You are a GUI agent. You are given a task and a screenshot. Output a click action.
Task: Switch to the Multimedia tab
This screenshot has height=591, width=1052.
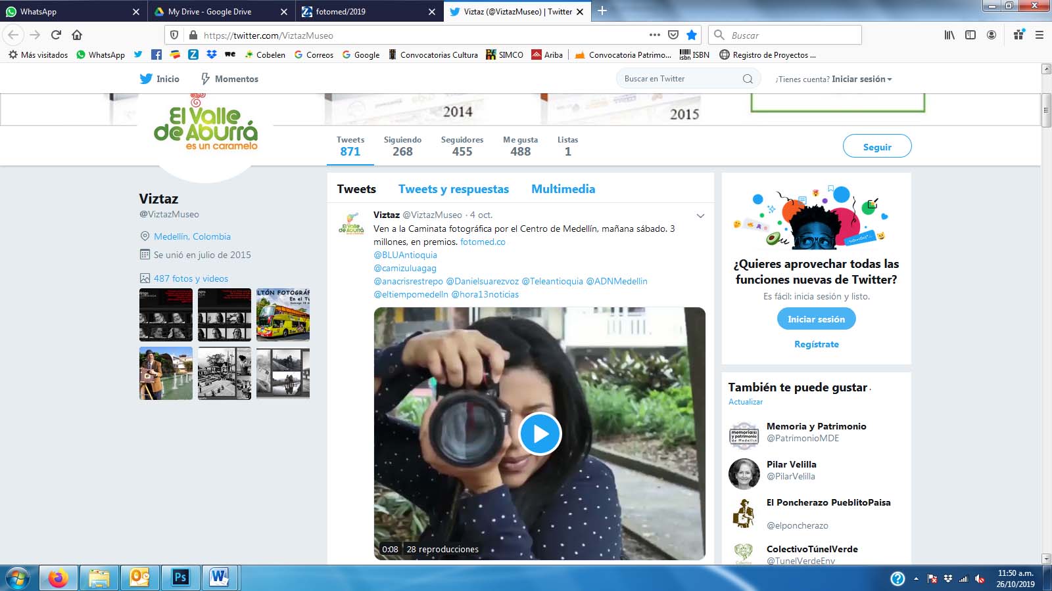pyautogui.click(x=563, y=189)
